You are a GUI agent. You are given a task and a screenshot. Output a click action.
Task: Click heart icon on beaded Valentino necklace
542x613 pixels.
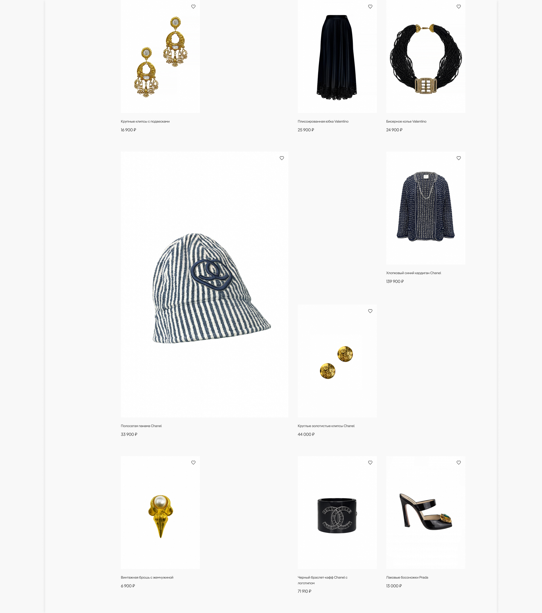tap(459, 6)
